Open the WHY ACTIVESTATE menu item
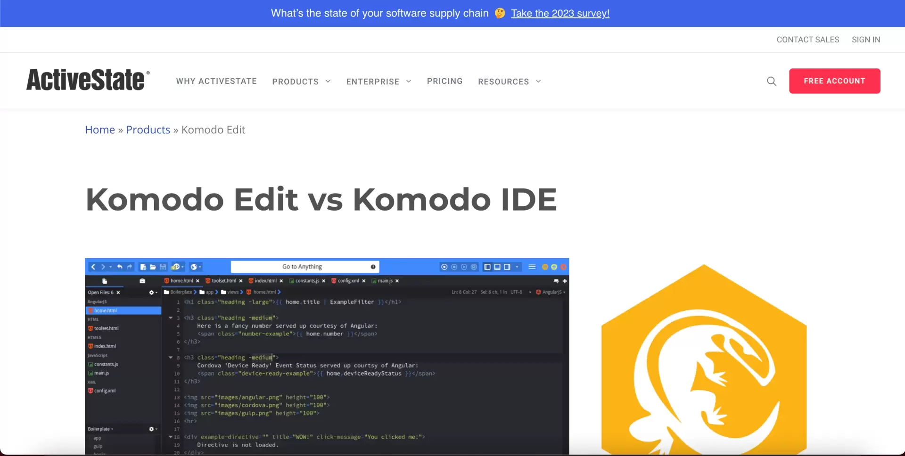Image resolution: width=905 pixels, height=456 pixels. [216, 81]
